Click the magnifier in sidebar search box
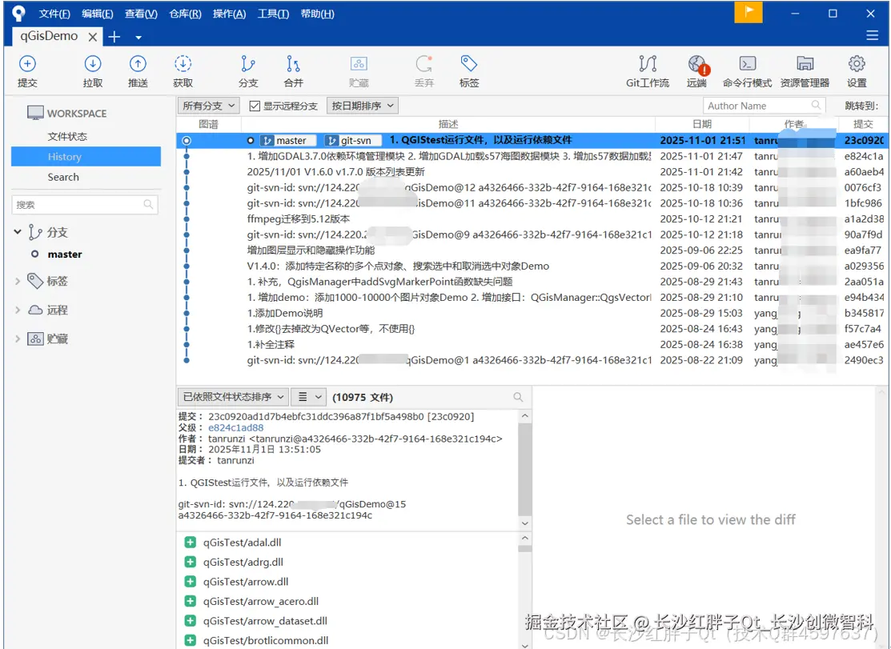Screen dimensions: 891x649 (x=148, y=204)
